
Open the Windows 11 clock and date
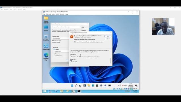point(131,86)
